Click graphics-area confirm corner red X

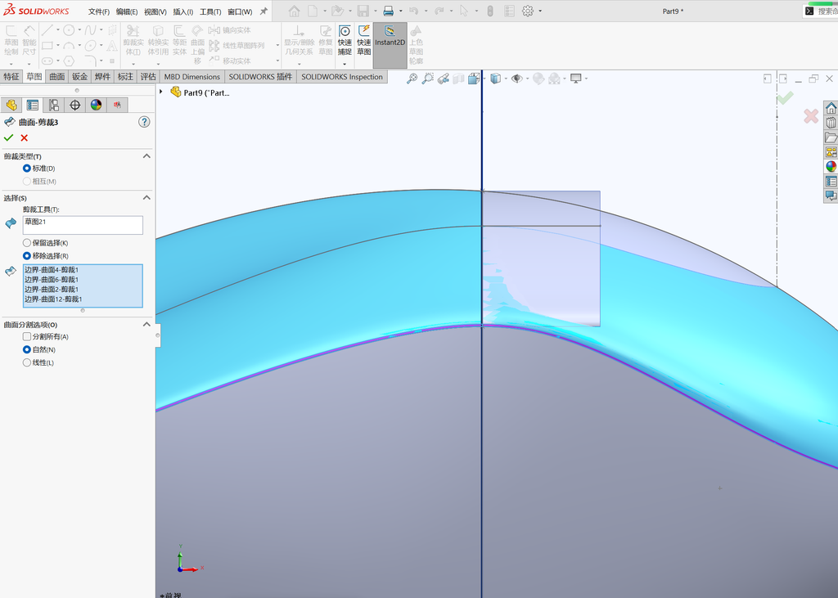pos(811,116)
